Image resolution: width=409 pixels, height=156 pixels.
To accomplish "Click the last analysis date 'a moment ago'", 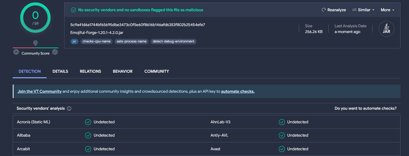I will coord(347,32).
